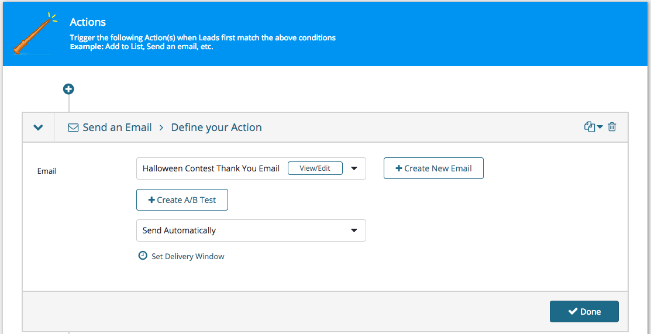
Task: Click the Email field label
Action: tap(47, 171)
